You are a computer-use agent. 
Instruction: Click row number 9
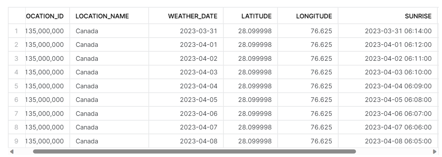[16, 141]
